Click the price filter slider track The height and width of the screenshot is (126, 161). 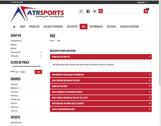pyautogui.click(x=26, y=66)
